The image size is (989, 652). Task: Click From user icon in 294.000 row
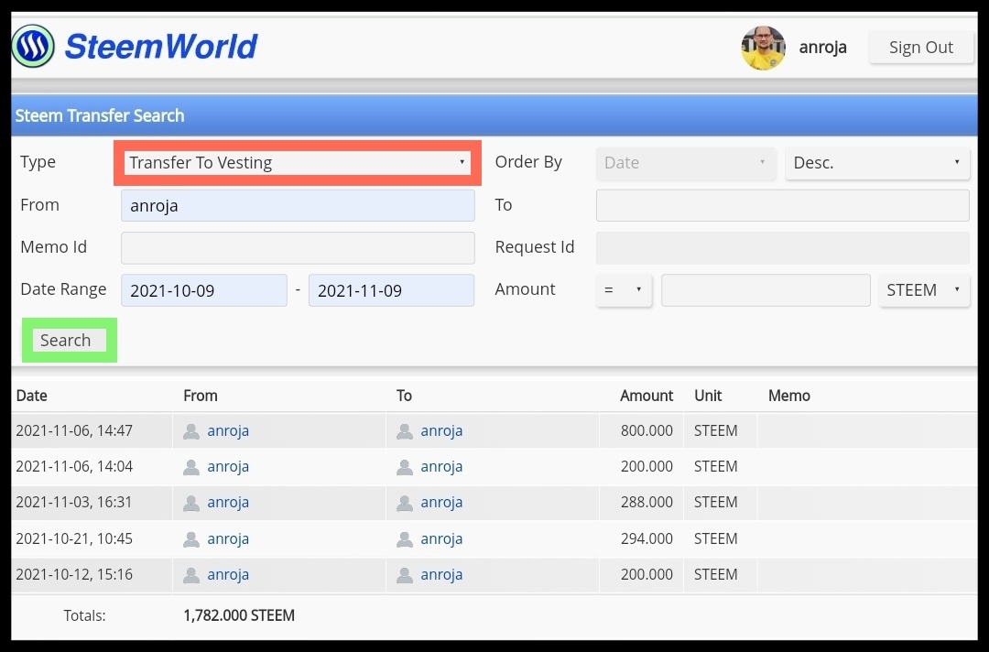pyautogui.click(x=191, y=539)
